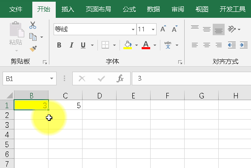The image size is (251, 168).
Task: Switch to the 审阅 tab
Action: [178, 9]
